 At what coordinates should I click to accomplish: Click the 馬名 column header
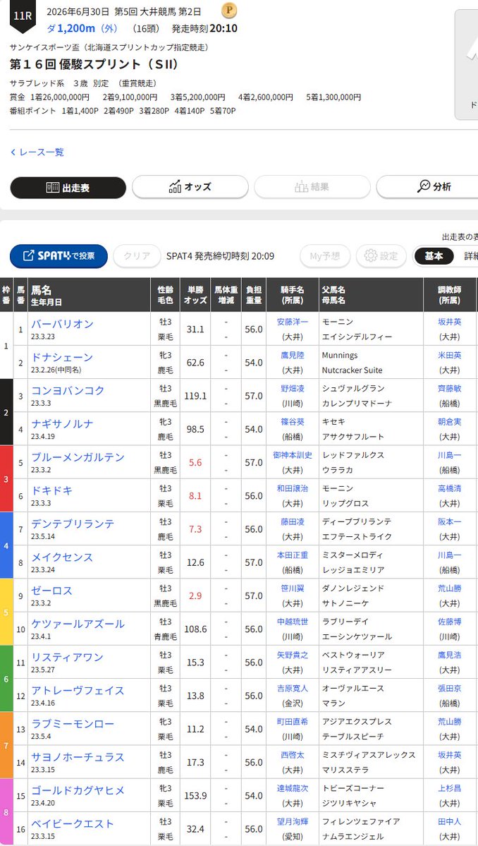(89, 295)
